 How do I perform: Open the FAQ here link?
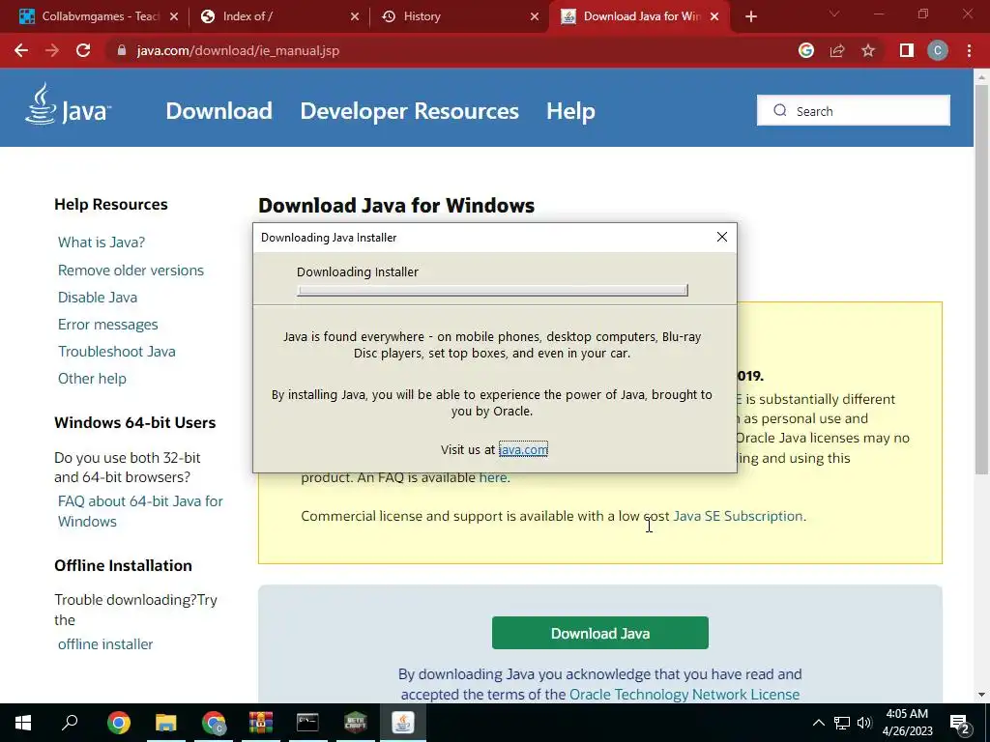point(492,477)
